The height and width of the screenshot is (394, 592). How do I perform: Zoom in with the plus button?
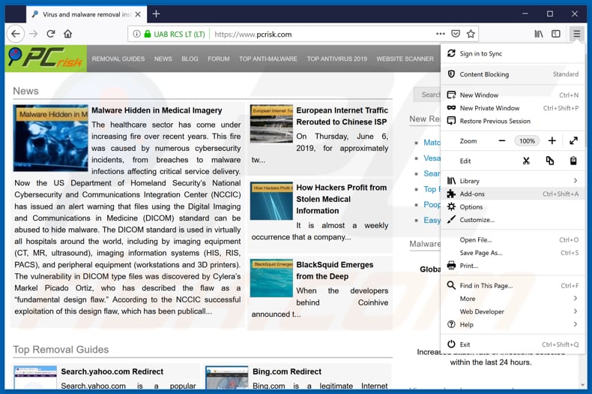[x=552, y=140]
